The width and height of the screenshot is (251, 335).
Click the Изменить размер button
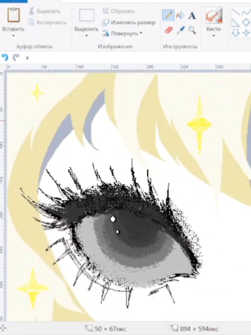[129, 23]
